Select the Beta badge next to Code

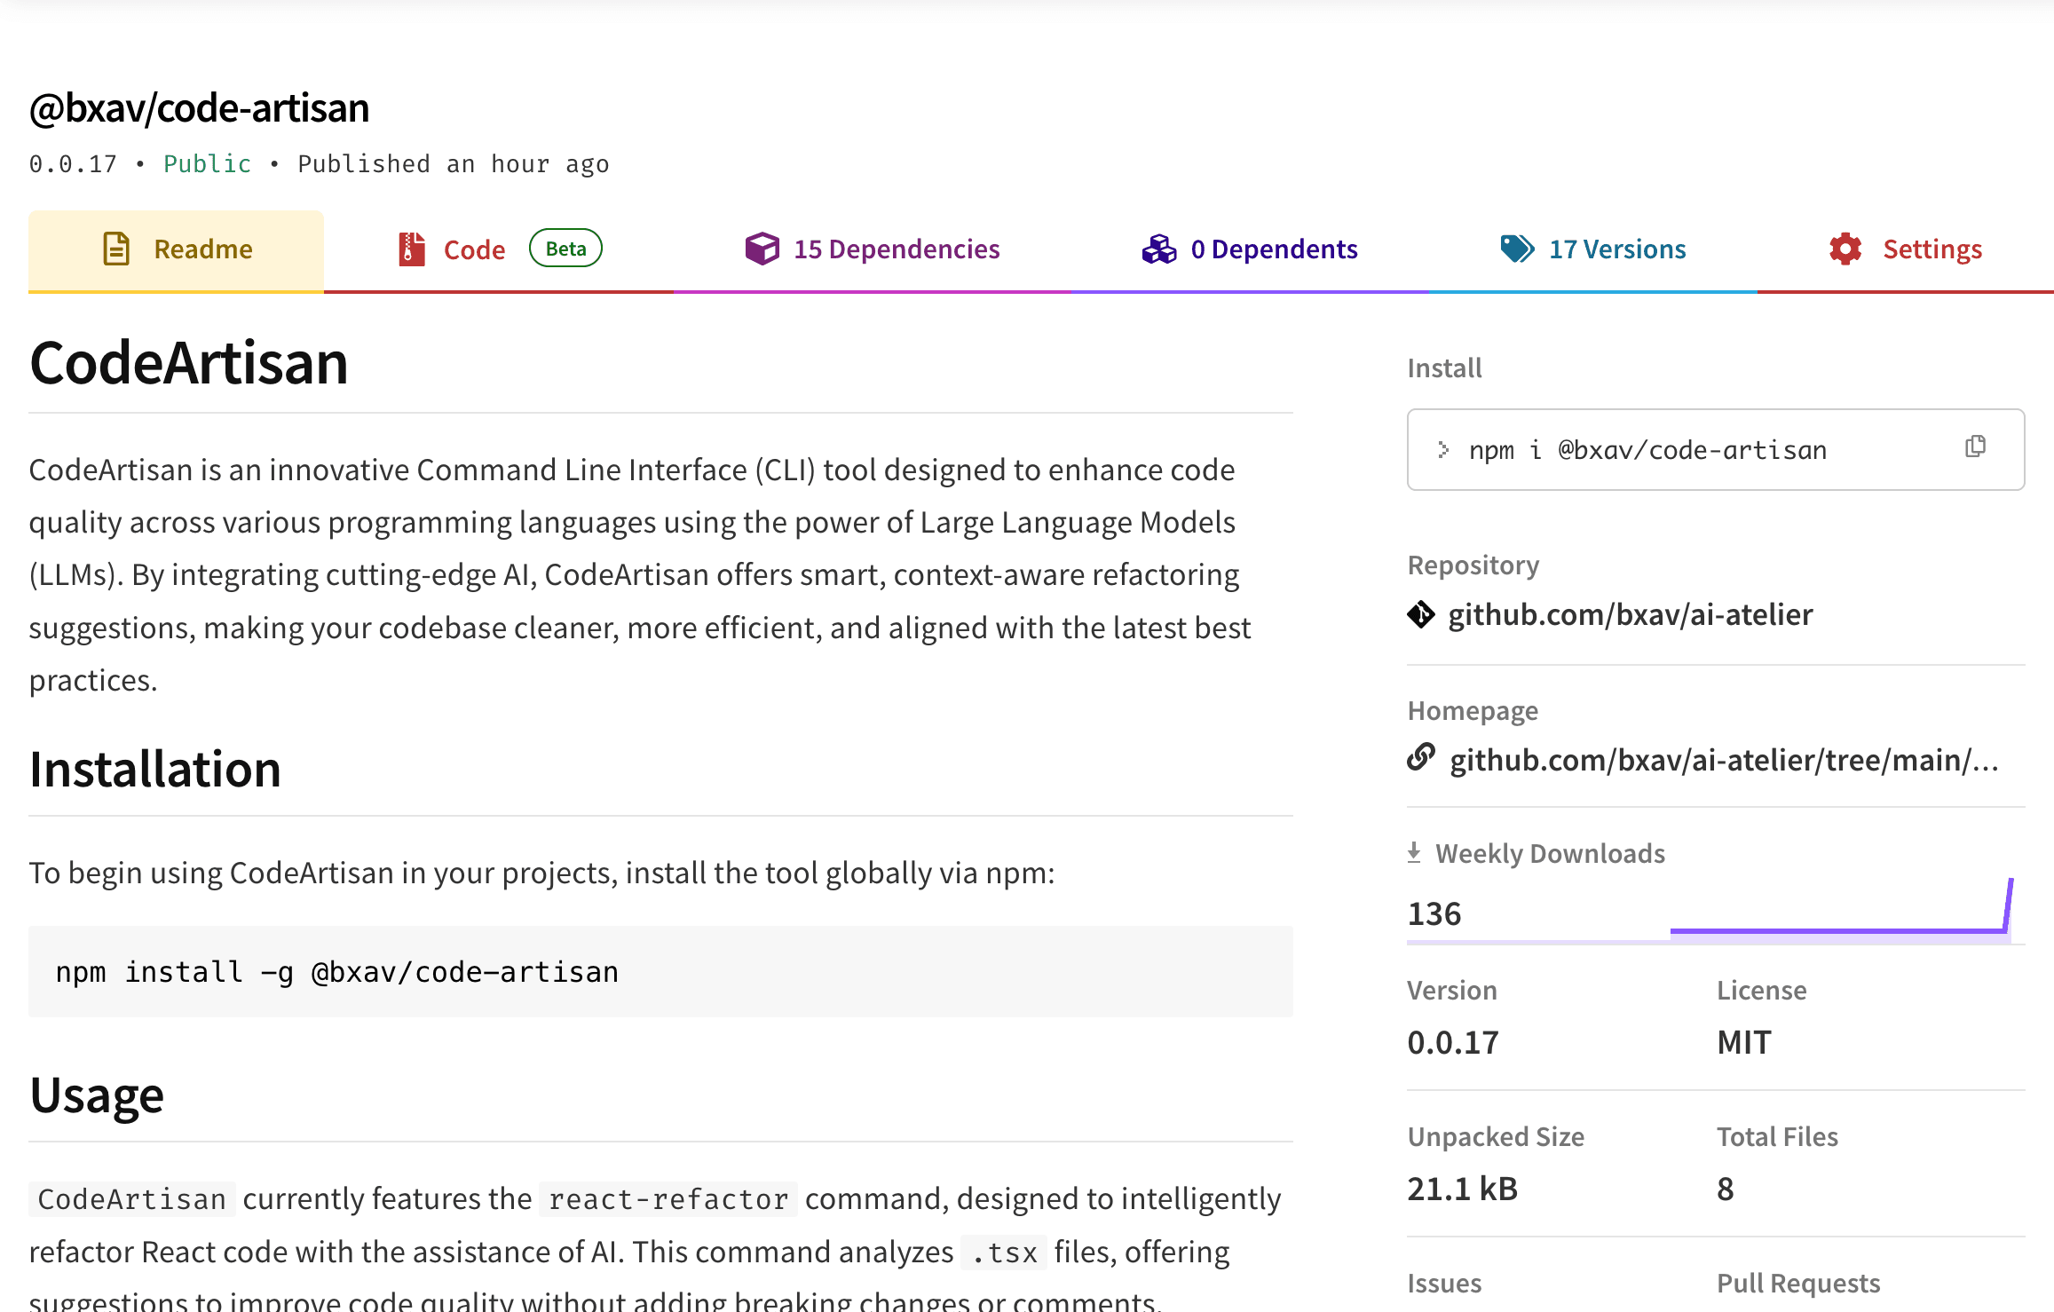(565, 249)
